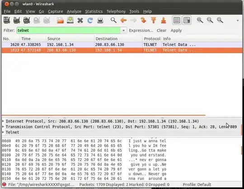Click status bar capture file path
The image size is (244, 189).
click(x=41, y=184)
